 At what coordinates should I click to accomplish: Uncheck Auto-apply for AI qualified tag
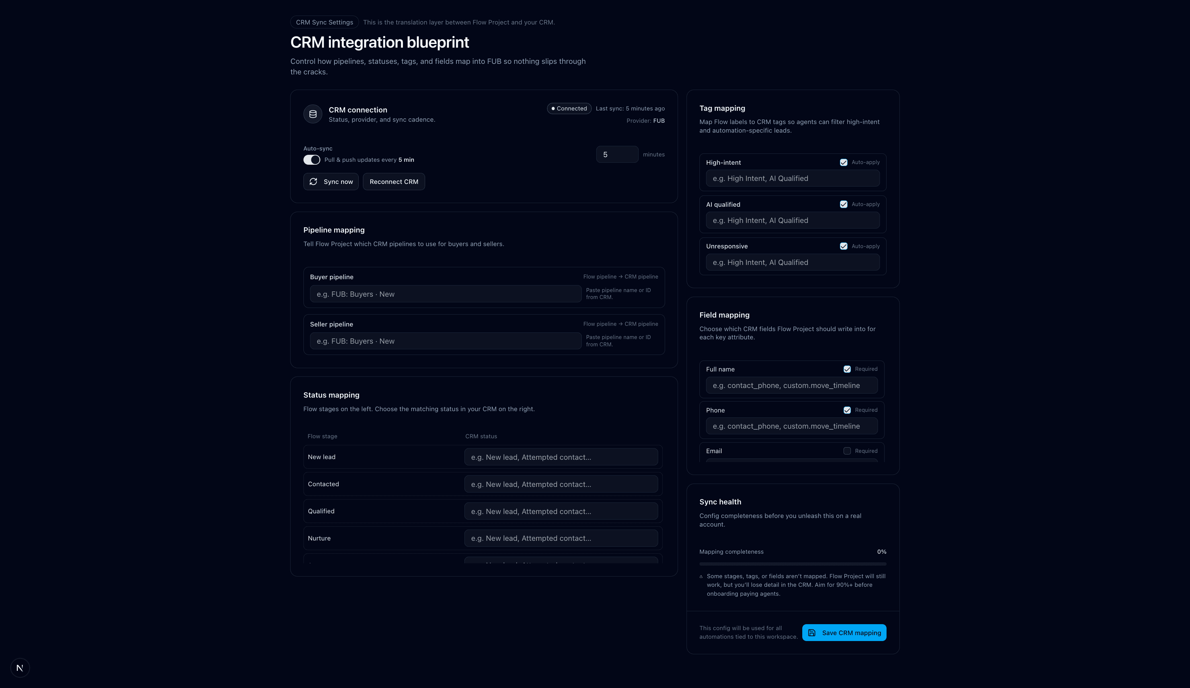844,204
